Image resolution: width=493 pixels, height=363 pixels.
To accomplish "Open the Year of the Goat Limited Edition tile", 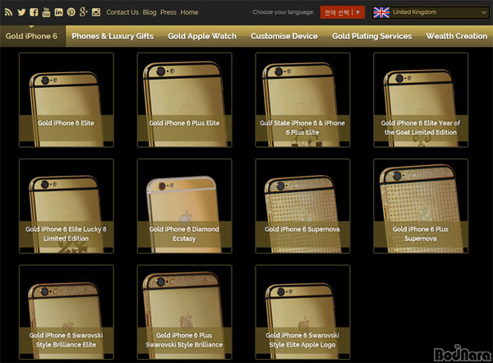I will point(421,100).
